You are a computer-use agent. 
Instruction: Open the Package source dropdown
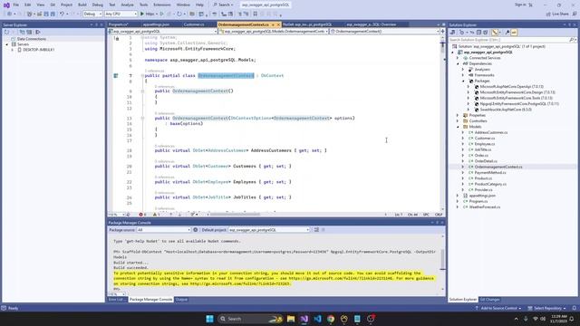click(x=163, y=230)
